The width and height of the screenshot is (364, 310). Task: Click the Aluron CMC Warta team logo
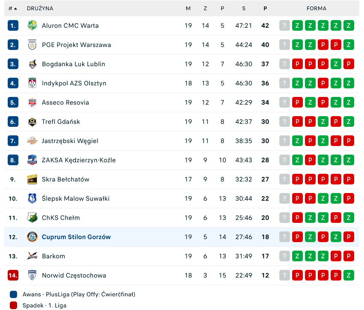click(x=32, y=26)
